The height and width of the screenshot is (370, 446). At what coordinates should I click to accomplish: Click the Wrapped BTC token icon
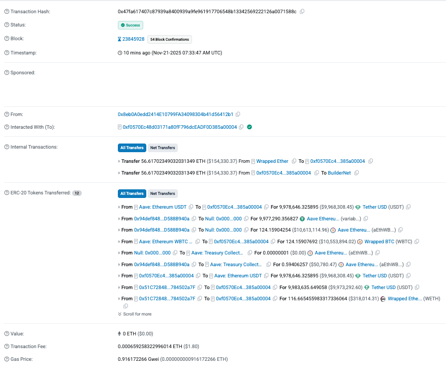pyautogui.click(x=360, y=242)
